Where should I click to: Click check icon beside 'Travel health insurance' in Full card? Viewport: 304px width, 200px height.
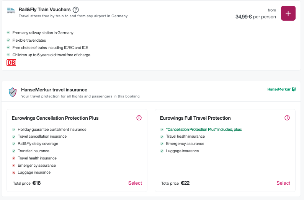(162, 137)
